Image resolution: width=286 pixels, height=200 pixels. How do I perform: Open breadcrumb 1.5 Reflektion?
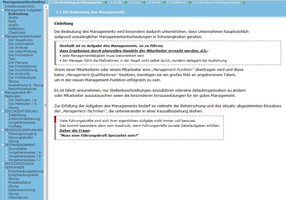176,3
